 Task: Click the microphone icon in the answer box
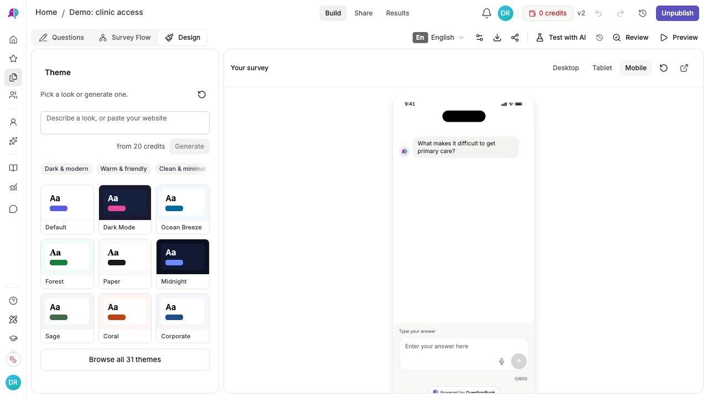pyautogui.click(x=502, y=362)
